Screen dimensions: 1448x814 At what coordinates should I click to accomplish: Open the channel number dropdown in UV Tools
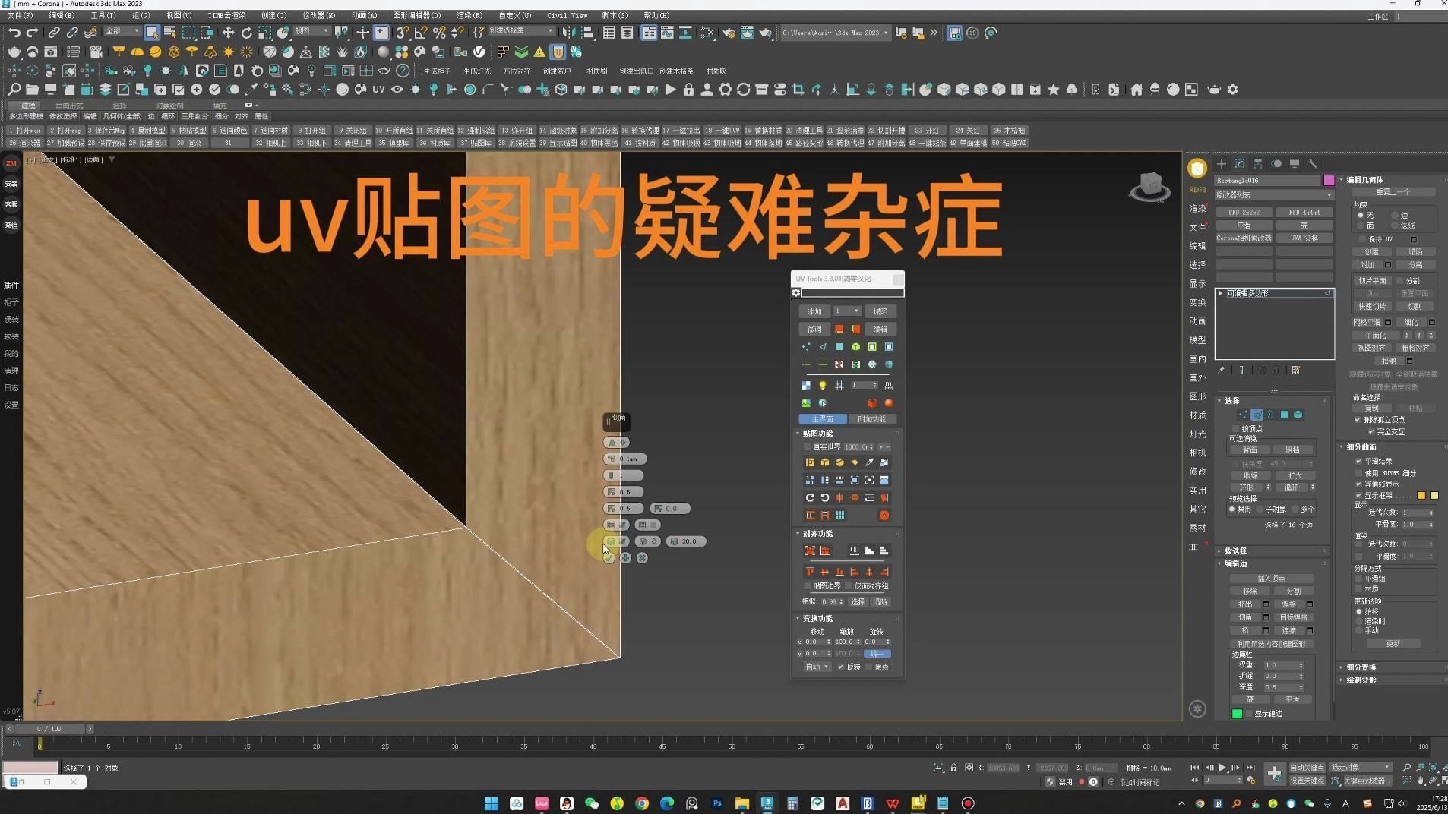pyautogui.click(x=847, y=311)
